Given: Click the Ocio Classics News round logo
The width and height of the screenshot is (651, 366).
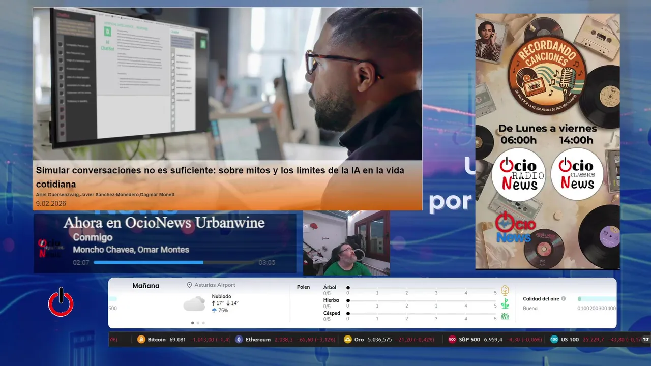Looking at the screenshot, I should (577, 174).
